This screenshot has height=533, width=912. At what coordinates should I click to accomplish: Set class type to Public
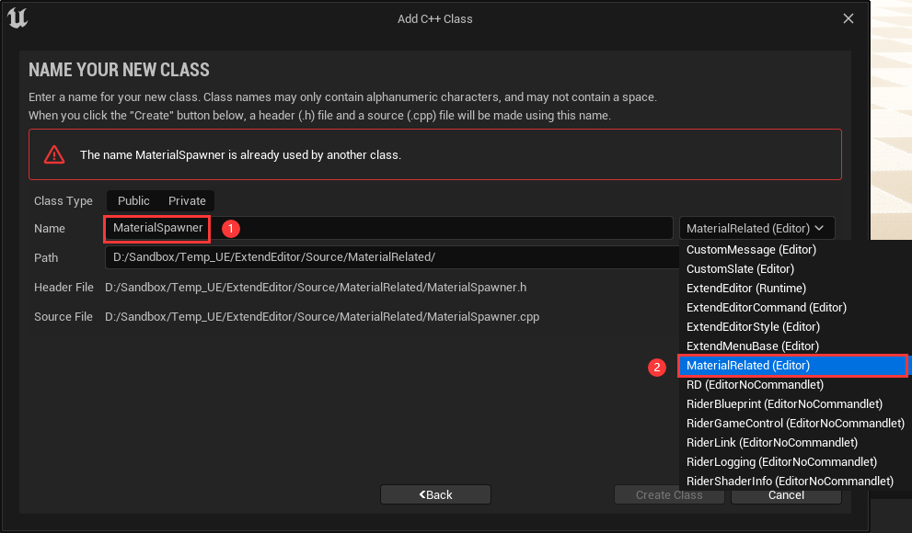coord(133,200)
